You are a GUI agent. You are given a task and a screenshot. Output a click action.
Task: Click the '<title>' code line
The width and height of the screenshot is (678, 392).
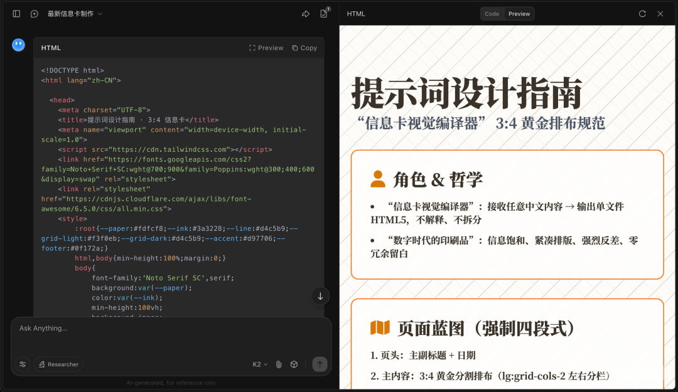138,120
